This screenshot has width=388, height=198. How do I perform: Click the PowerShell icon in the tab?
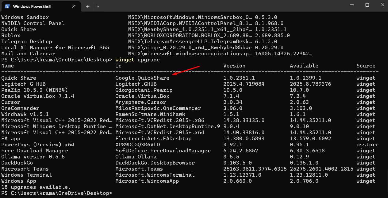[7, 6]
